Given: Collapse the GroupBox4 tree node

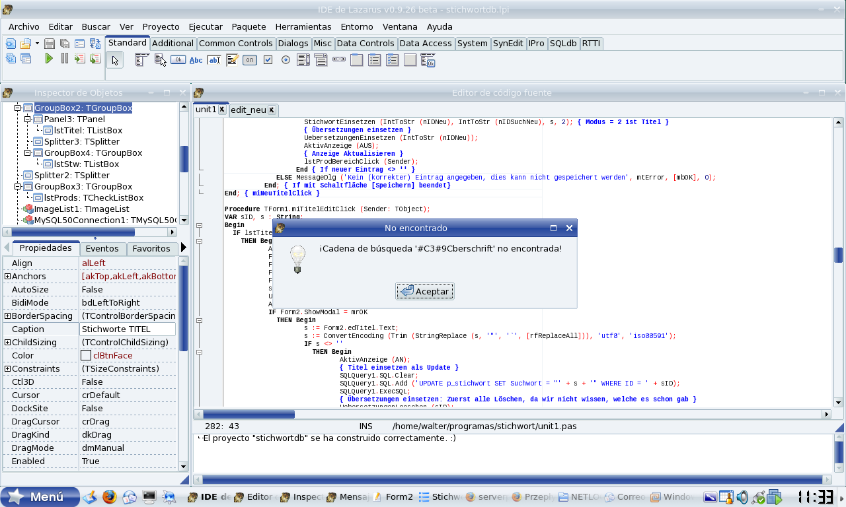Looking at the screenshot, I should click(x=28, y=153).
